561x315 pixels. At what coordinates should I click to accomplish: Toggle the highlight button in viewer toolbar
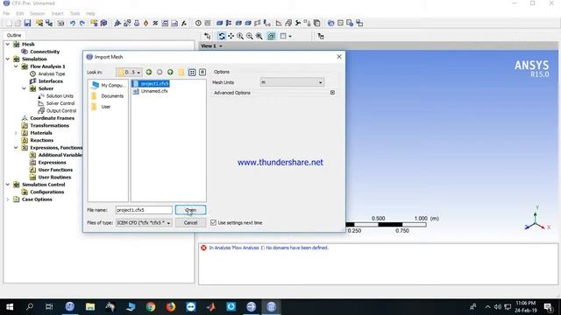271,36
